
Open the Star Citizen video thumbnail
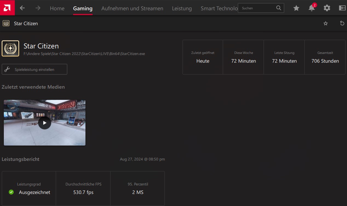click(x=45, y=123)
